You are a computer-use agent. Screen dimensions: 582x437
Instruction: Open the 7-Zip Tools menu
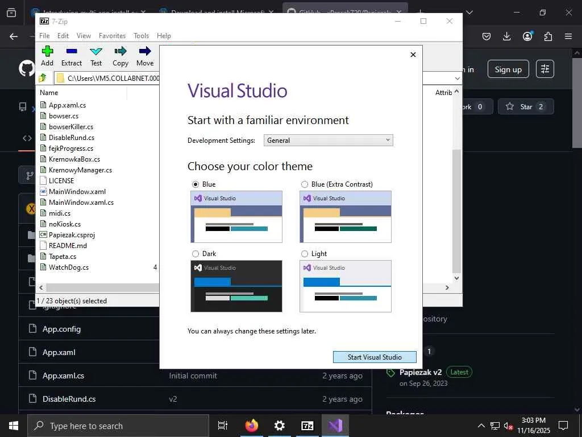[141, 36]
